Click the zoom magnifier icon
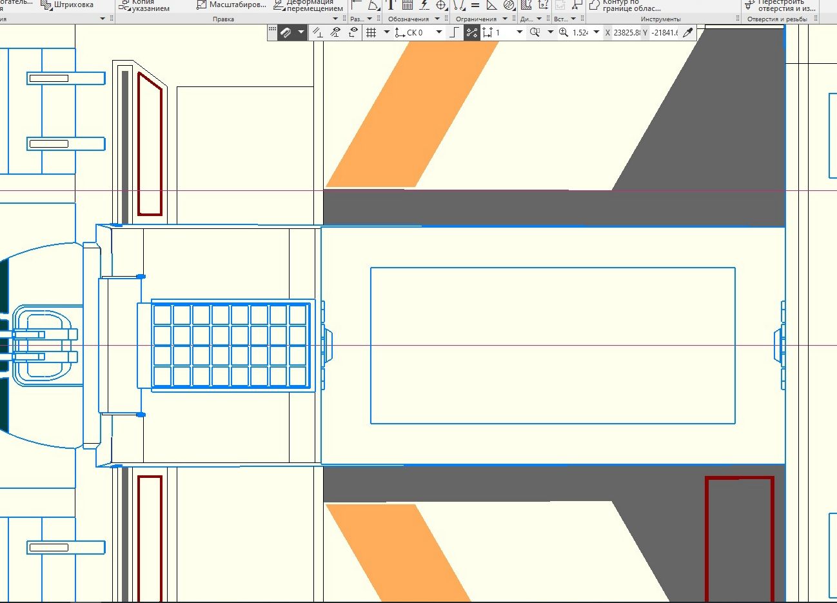Screen dimensions: 837x603 coord(564,32)
